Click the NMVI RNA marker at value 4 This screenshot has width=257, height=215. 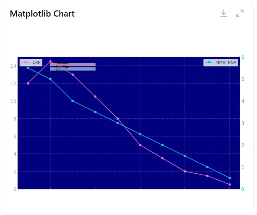(x=73, y=101)
